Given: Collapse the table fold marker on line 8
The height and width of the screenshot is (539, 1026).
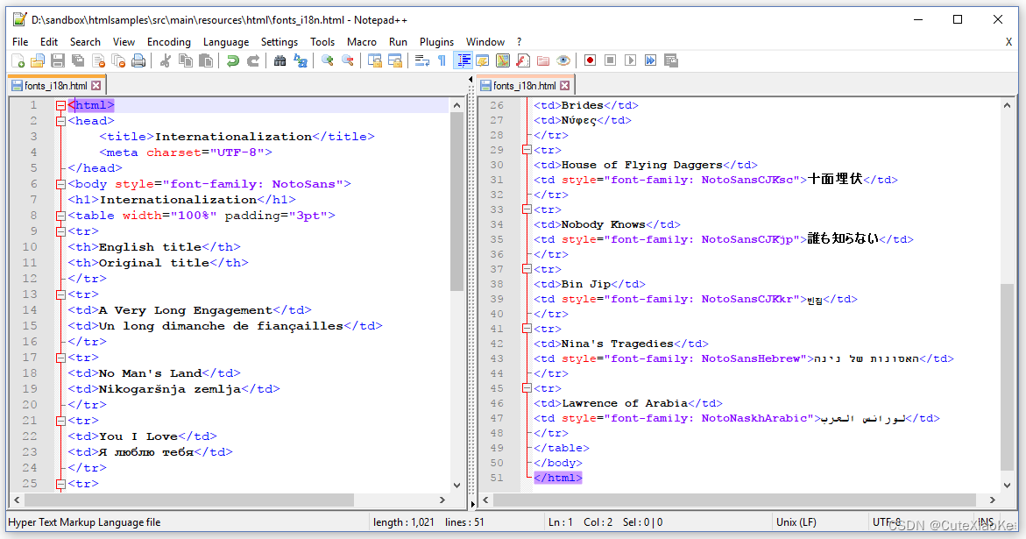Looking at the screenshot, I should tap(60, 216).
